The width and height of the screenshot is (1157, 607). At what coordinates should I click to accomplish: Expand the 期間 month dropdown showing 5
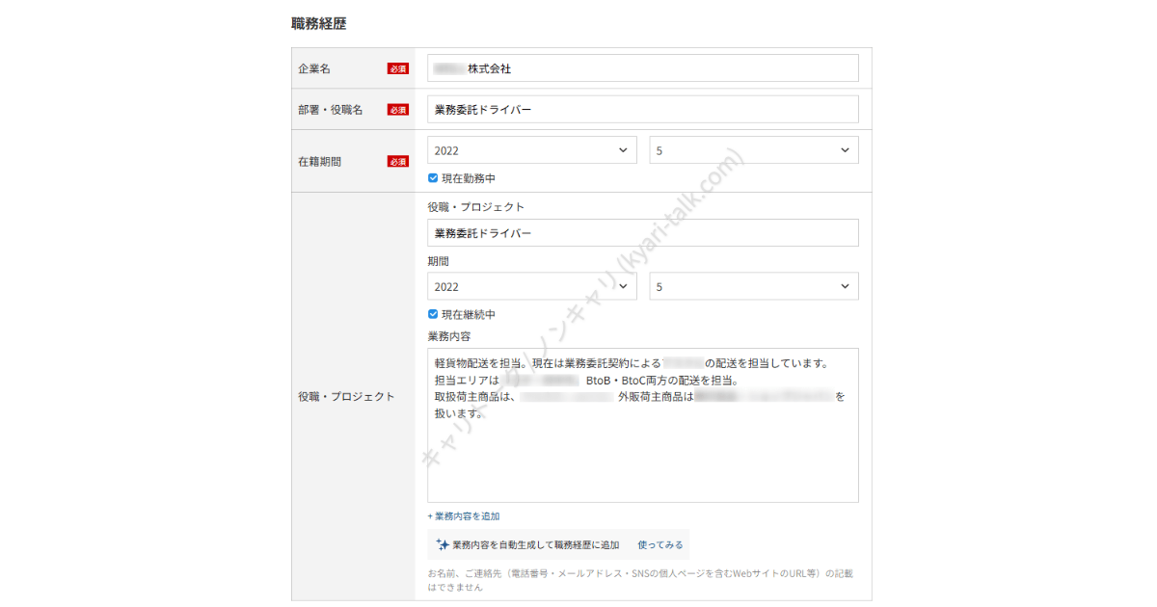point(753,286)
